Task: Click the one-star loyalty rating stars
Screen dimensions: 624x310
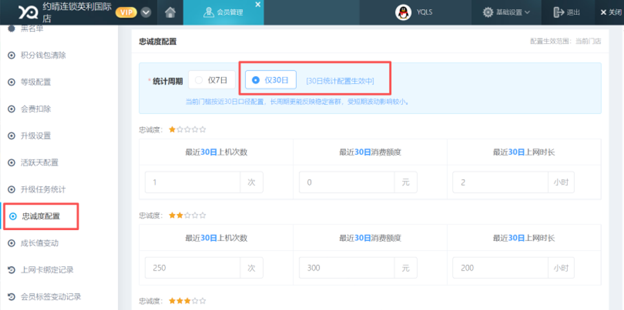Action: point(187,130)
